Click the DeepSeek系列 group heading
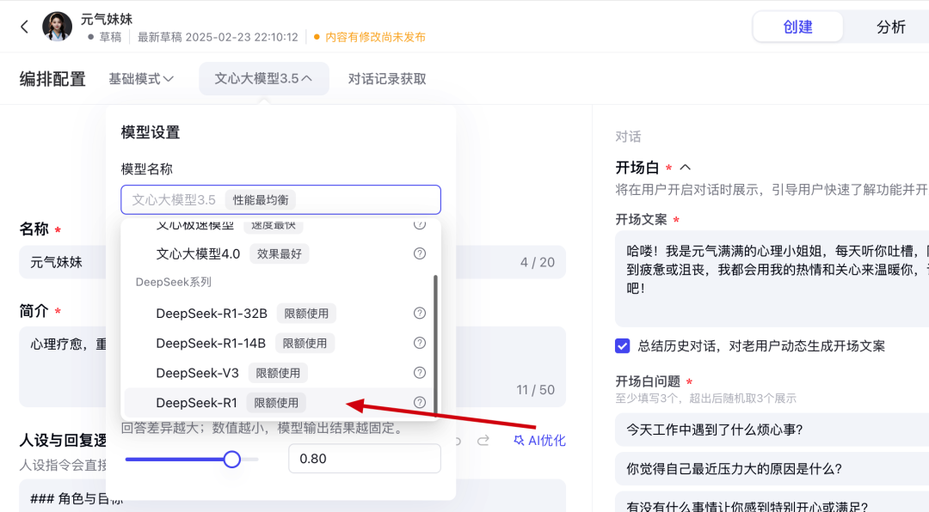 tap(174, 282)
